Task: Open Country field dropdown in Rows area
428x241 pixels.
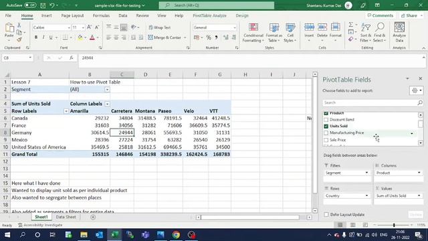Action: 366,196
